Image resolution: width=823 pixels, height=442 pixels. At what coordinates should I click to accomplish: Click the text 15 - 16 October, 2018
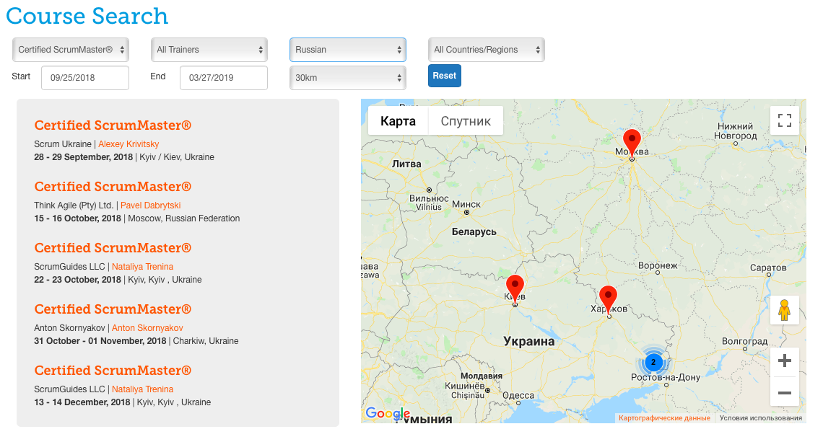(78, 218)
